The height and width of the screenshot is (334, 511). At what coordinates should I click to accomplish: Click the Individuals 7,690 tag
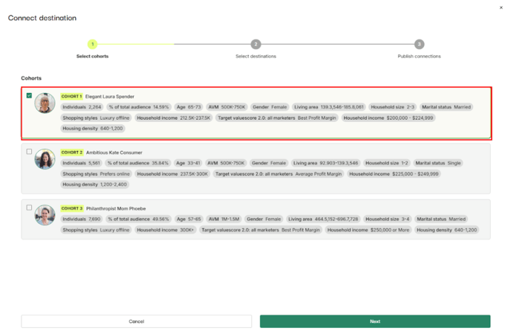tap(81, 219)
